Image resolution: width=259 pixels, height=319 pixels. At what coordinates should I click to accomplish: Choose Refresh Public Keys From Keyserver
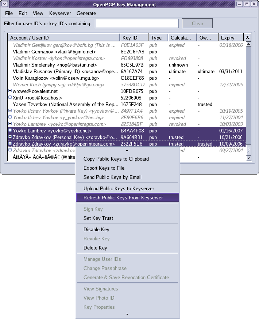coord(127,198)
